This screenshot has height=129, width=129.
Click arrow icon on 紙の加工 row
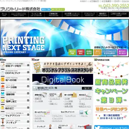click(x=28, y=107)
